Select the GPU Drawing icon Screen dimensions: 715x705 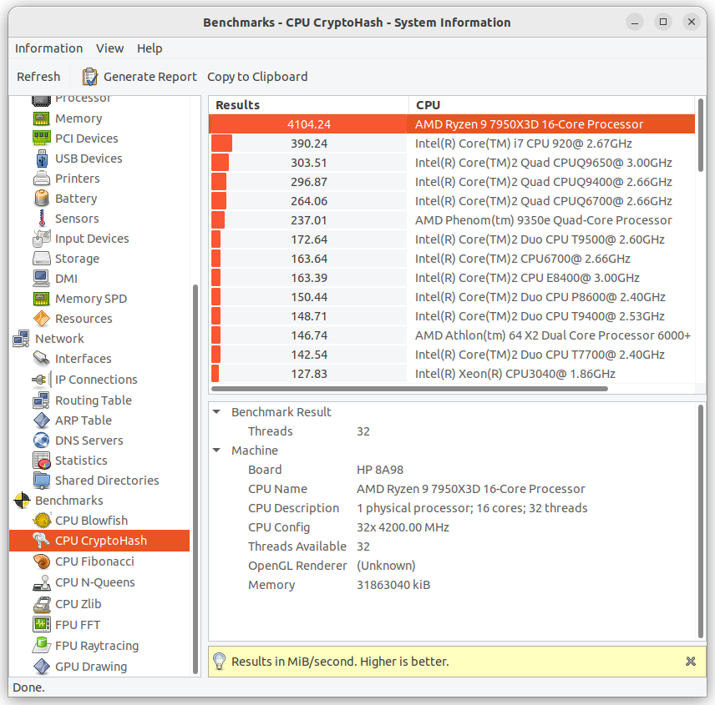41,667
